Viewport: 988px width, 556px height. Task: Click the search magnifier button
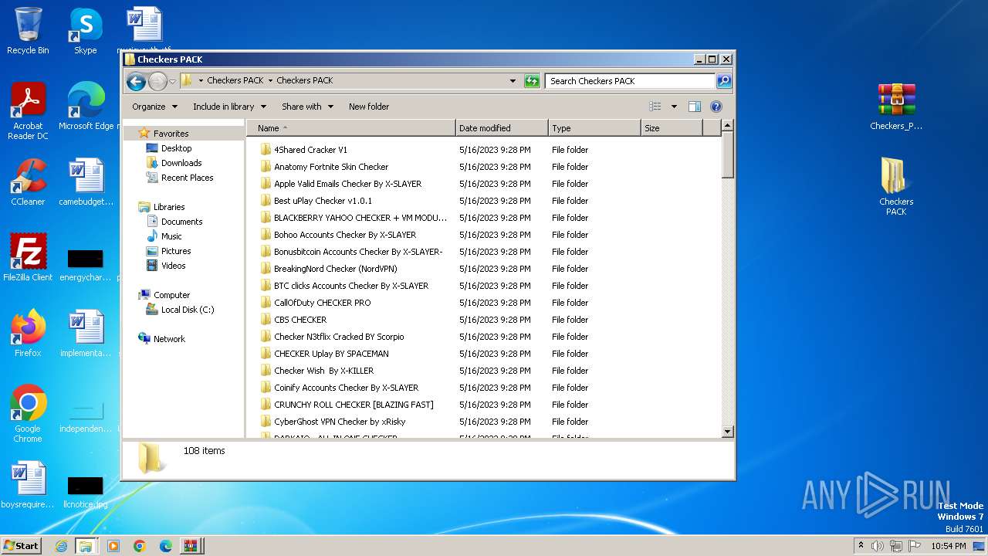723,81
